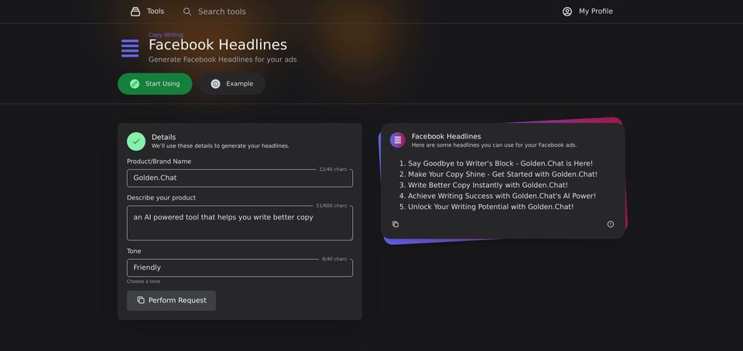Click the search magnifier icon
Viewport: 743px width, 351px height.
187,12
